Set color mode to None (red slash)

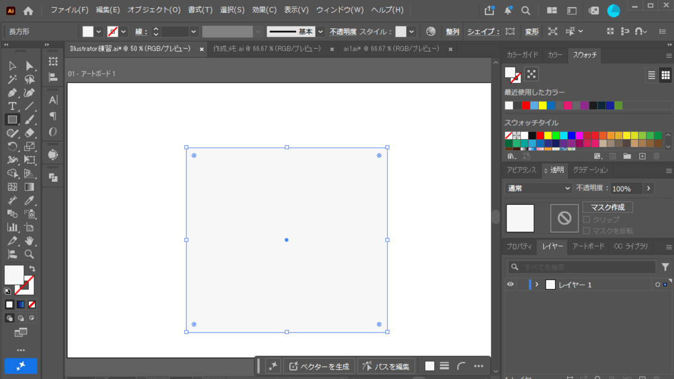(x=32, y=304)
